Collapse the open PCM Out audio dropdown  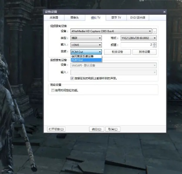pyautogui.click(x=86, y=52)
